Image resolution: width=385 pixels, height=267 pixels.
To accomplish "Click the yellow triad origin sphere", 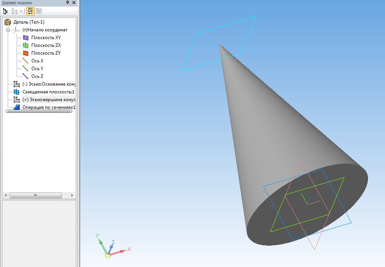I will (x=108, y=255).
